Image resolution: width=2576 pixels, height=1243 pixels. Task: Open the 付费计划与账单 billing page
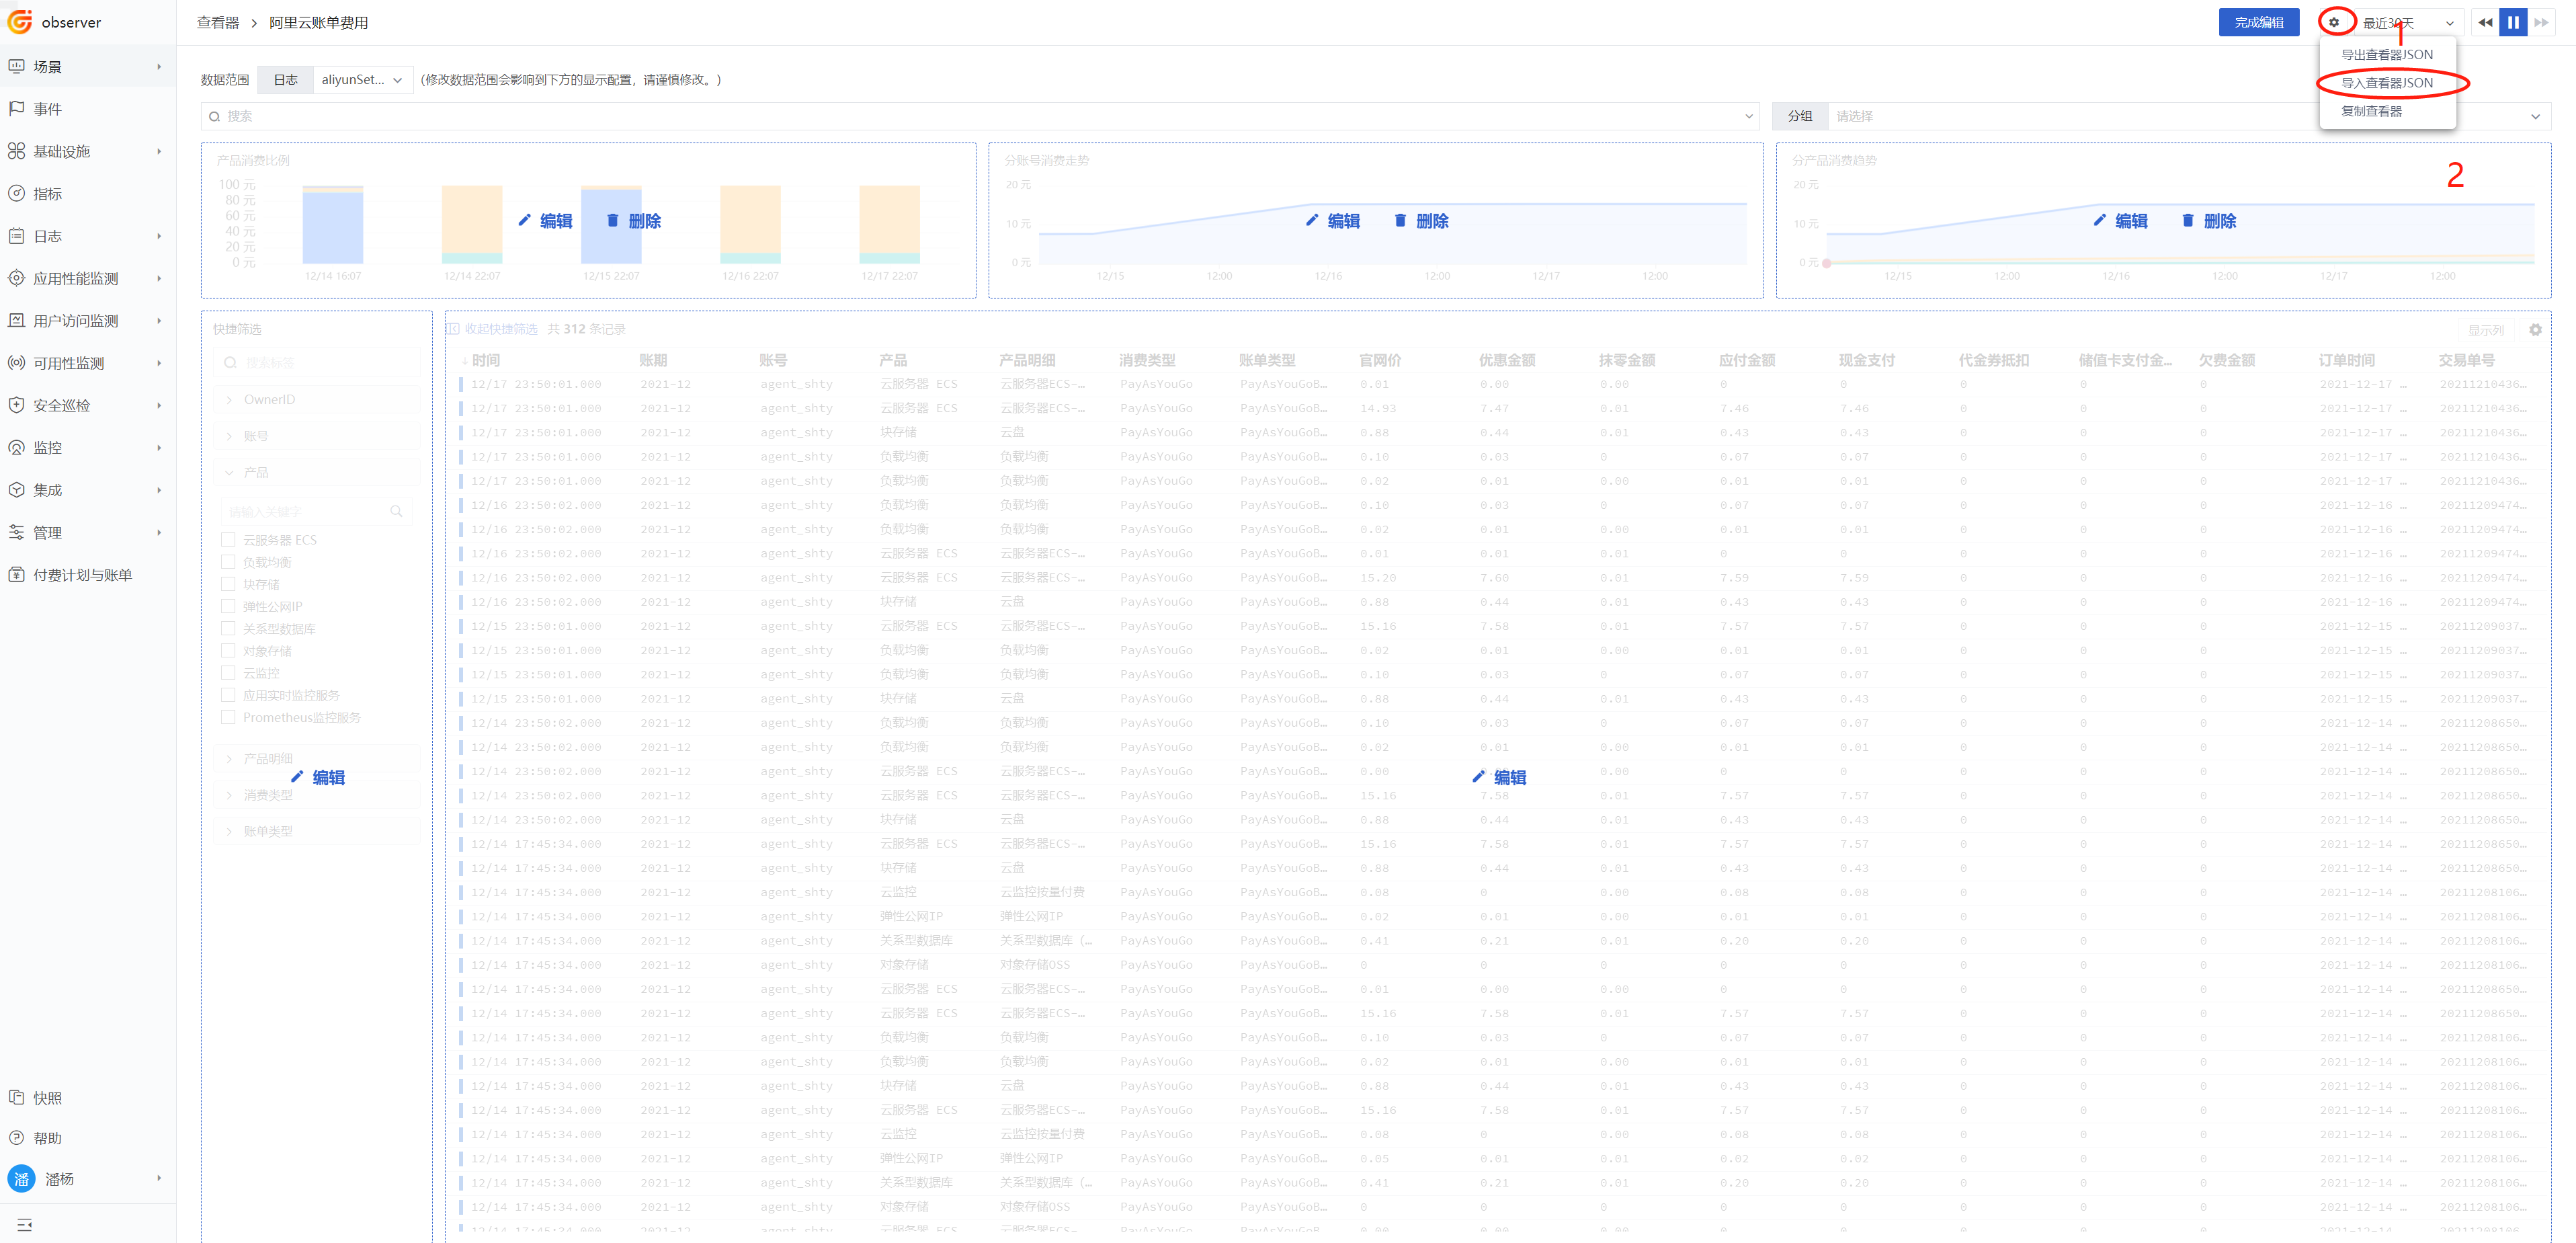(x=82, y=575)
